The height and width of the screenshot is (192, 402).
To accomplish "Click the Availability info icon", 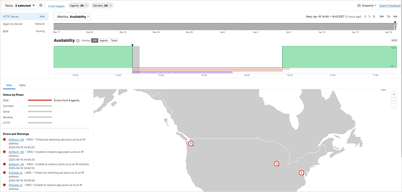I will tap(78, 40).
